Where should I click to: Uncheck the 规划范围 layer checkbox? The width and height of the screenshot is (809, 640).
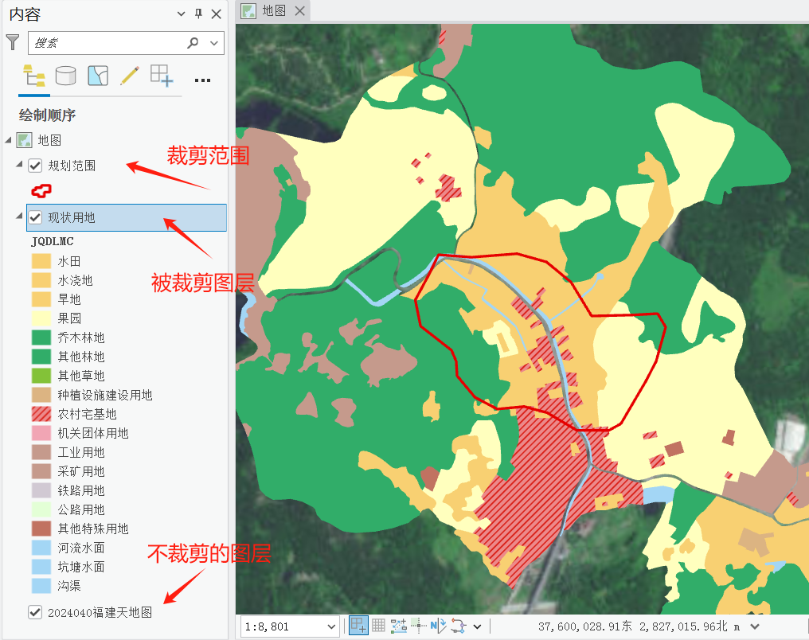(35, 166)
